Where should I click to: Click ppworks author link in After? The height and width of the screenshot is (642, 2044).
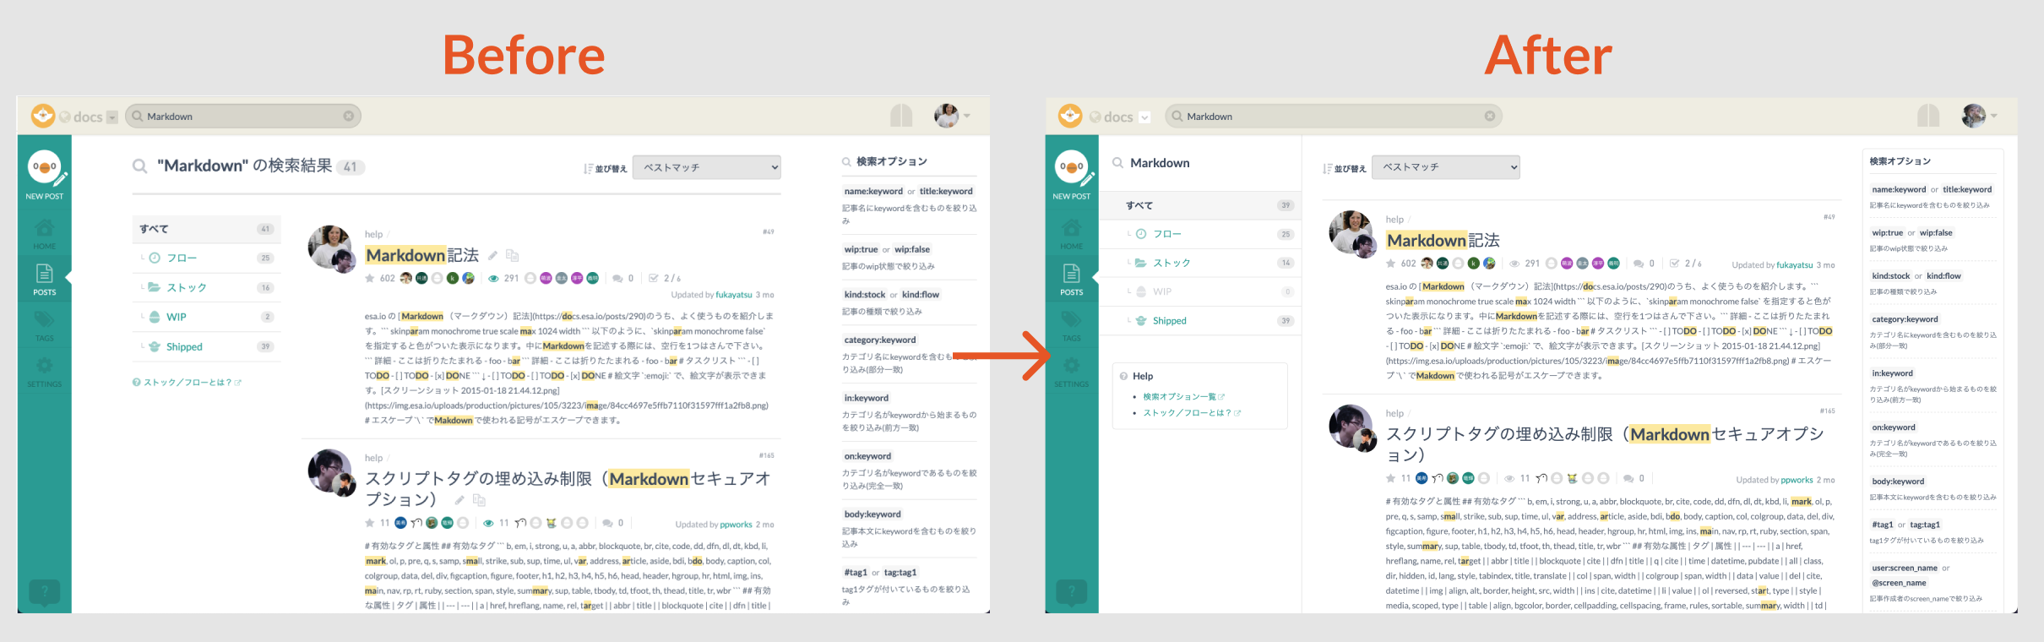tap(1797, 480)
